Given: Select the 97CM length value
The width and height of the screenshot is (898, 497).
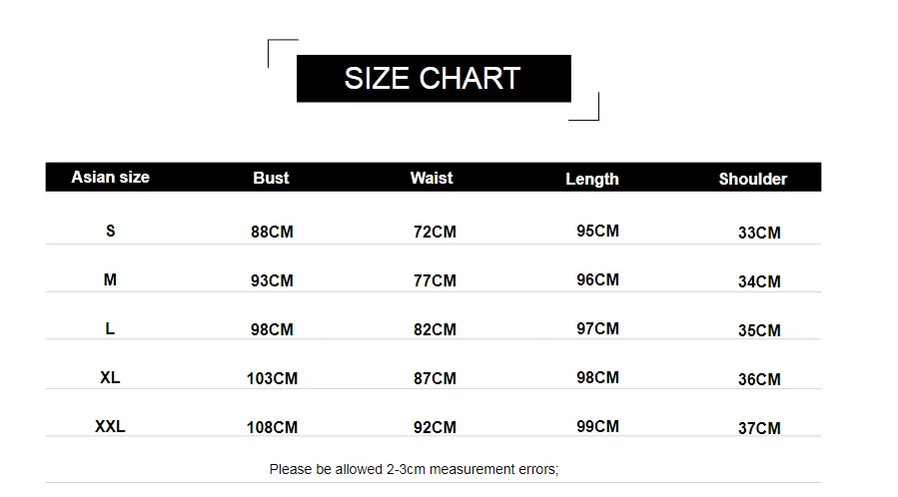Looking at the screenshot, I should [597, 329].
